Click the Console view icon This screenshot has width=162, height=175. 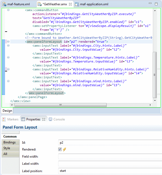pyautogui.click(x=50, y=119)
